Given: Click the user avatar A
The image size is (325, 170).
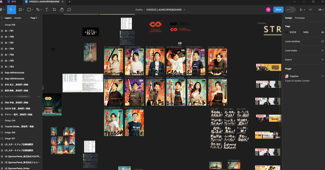Looking at the screenshot, I should click(268, 9).
